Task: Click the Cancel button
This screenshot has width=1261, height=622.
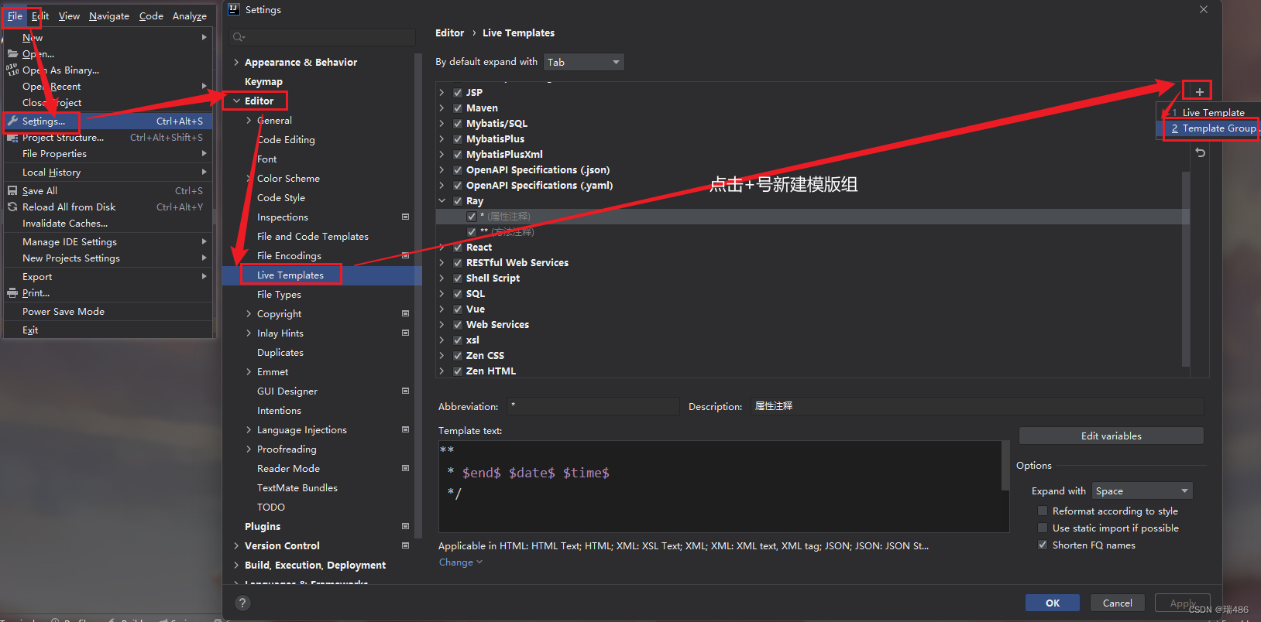Action: click(1117, 603)
